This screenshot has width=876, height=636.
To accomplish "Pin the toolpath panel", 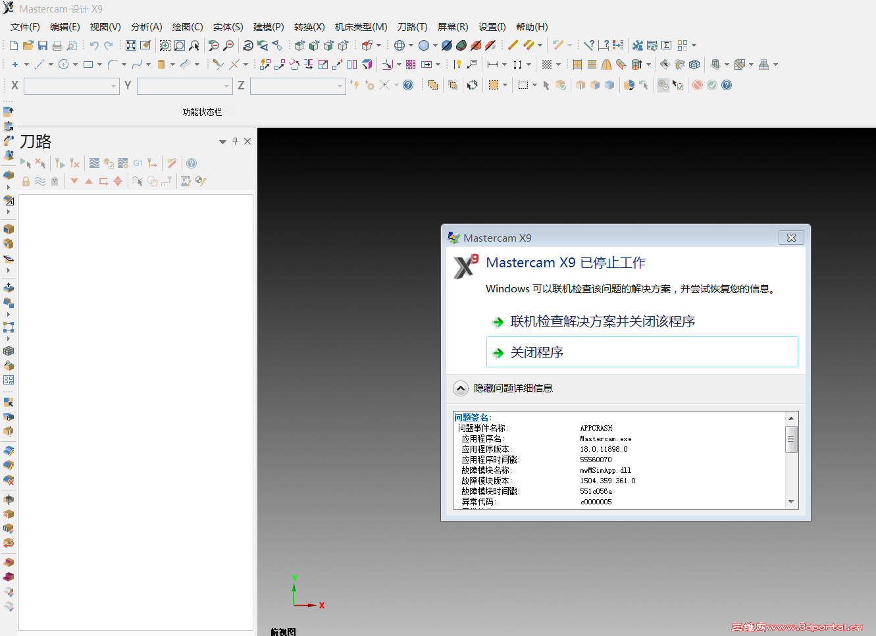I will 235,141.
